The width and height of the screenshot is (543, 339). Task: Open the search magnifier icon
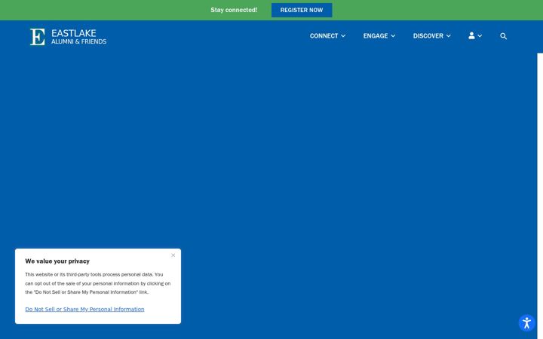(x=503, y=36)
